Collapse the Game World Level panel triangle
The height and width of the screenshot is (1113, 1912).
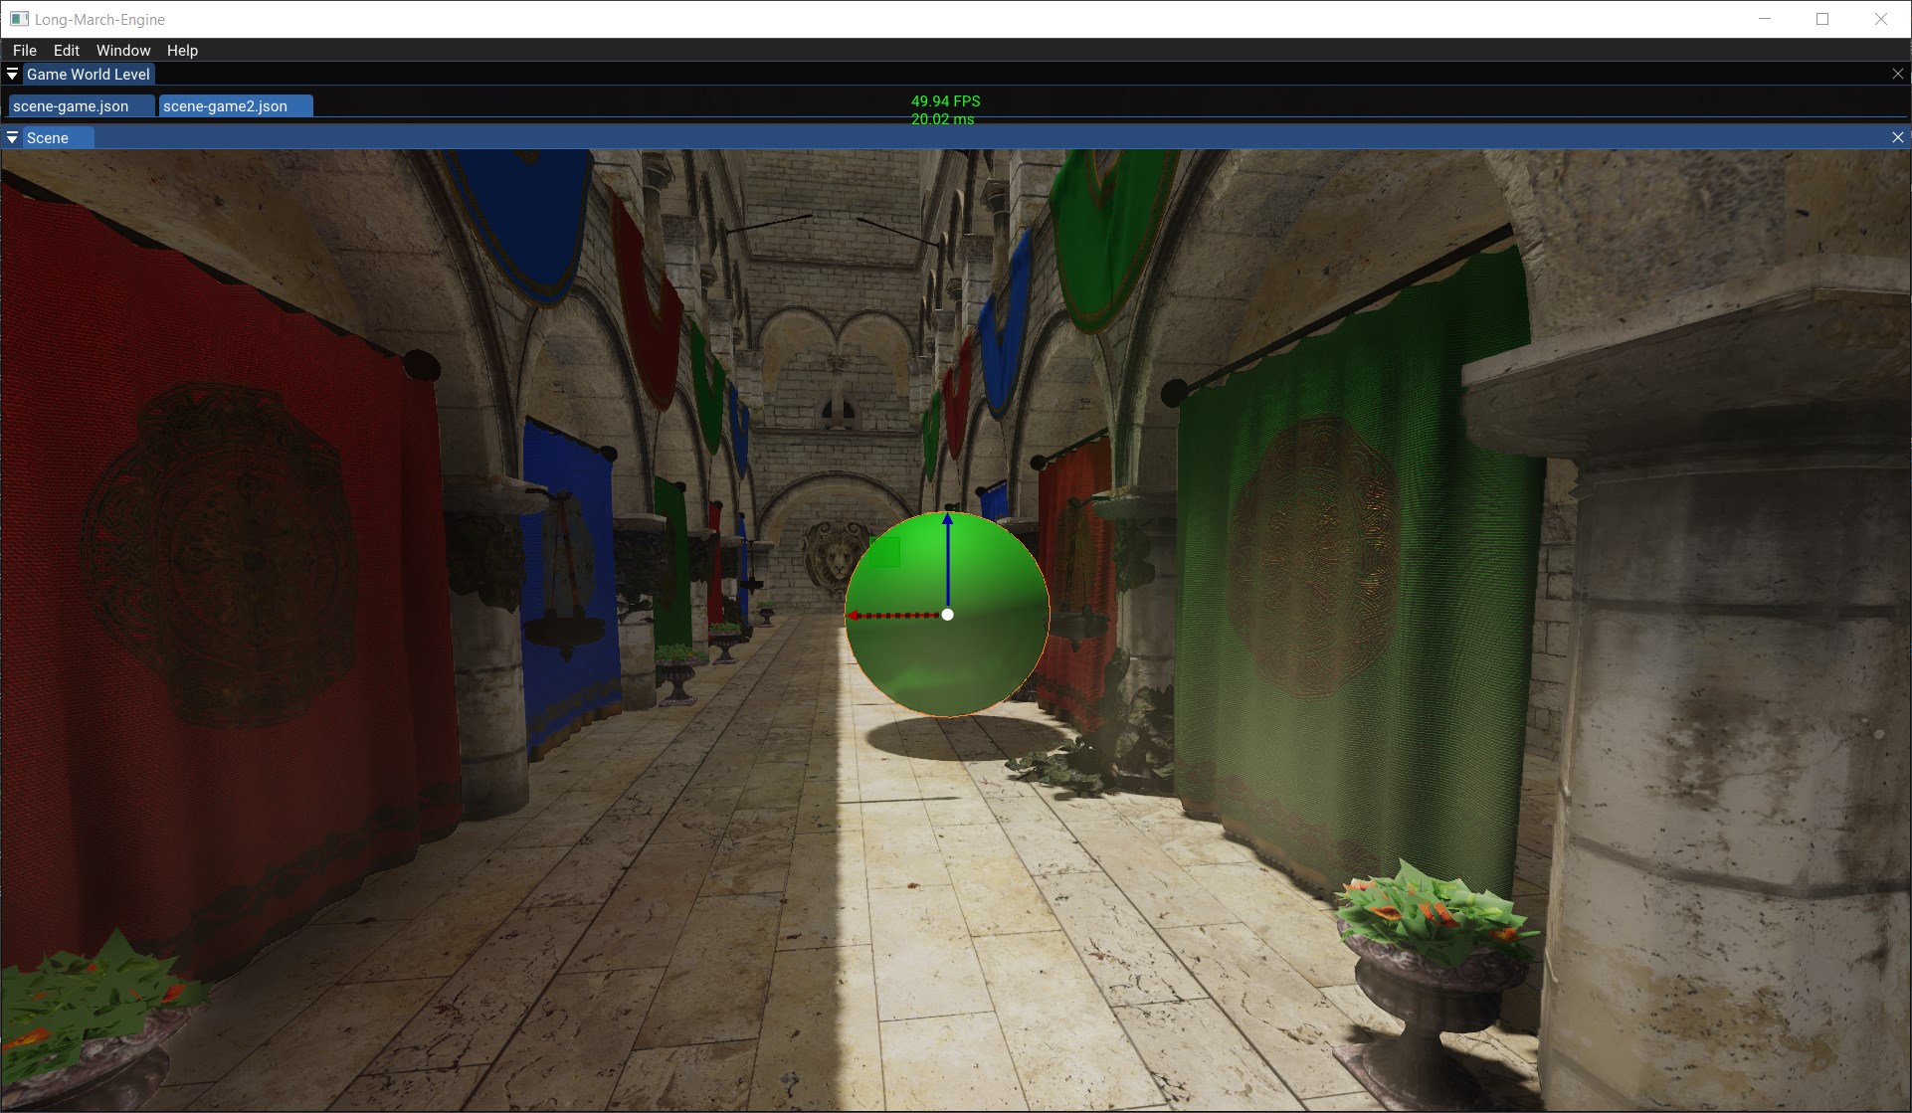12,74
